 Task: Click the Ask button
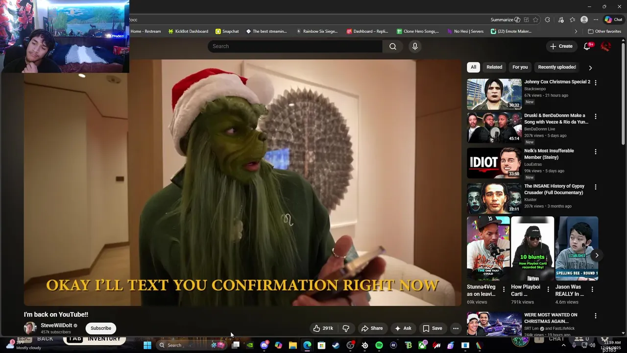[403, 328]
